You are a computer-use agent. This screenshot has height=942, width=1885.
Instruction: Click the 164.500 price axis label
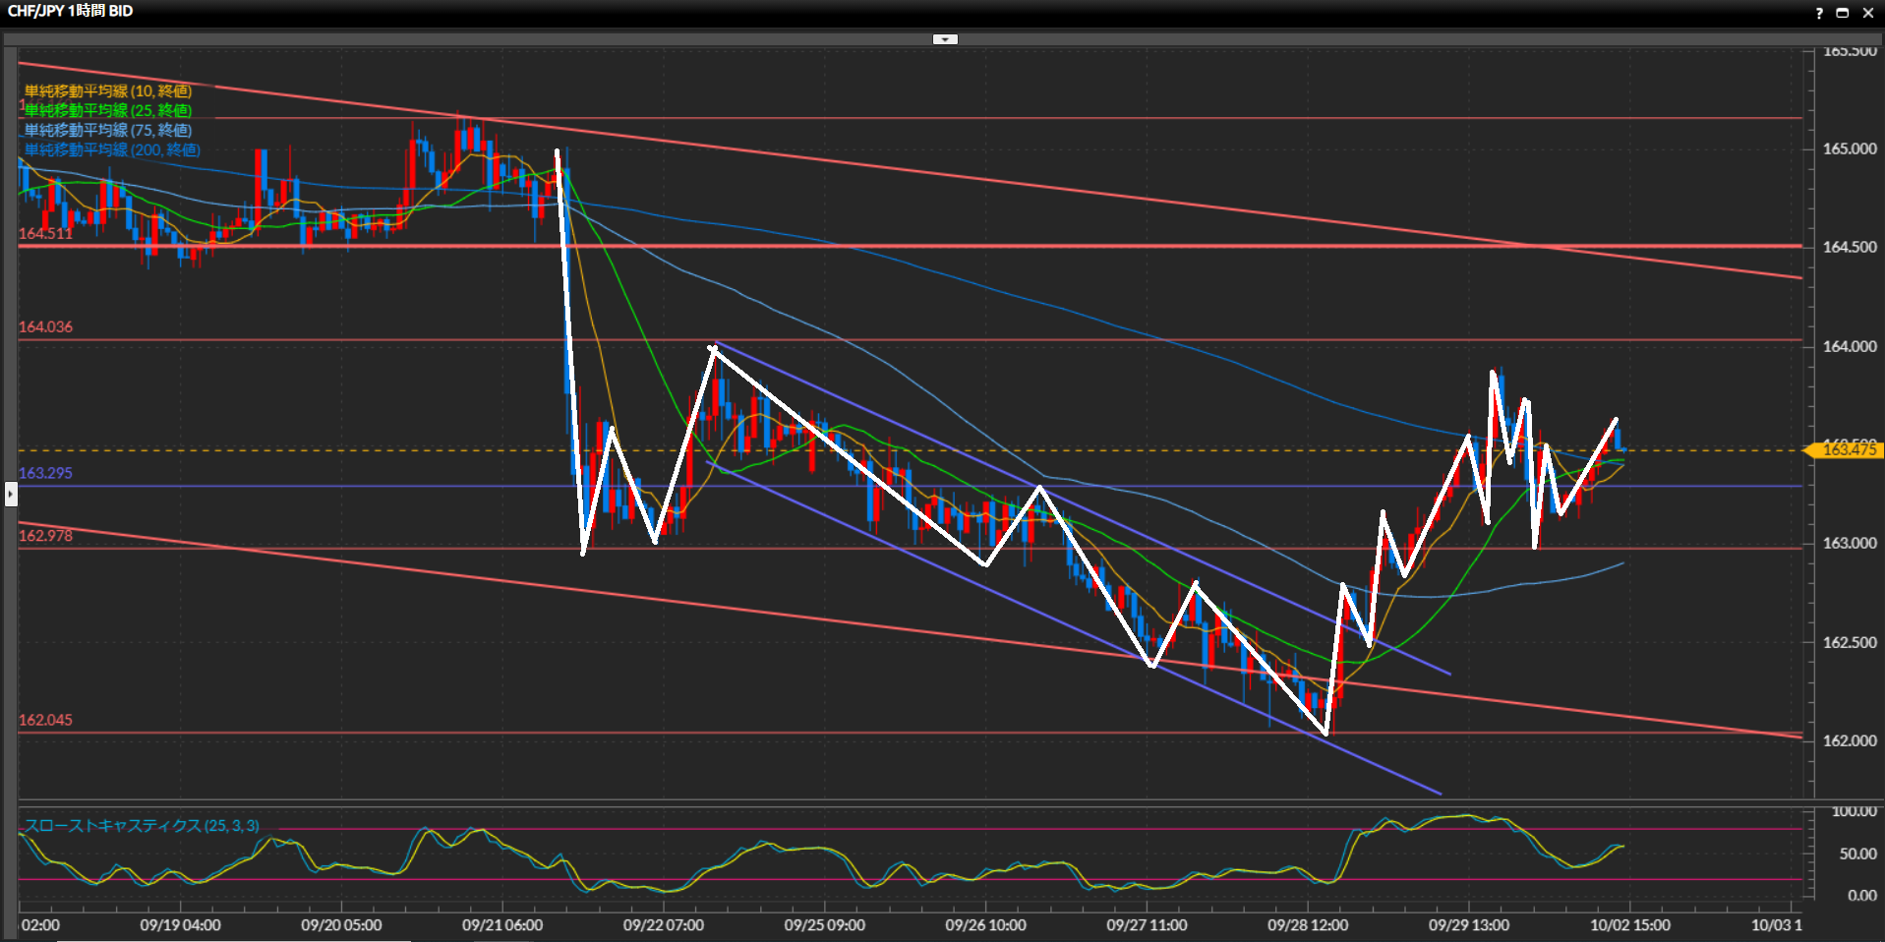(1849, 247)
